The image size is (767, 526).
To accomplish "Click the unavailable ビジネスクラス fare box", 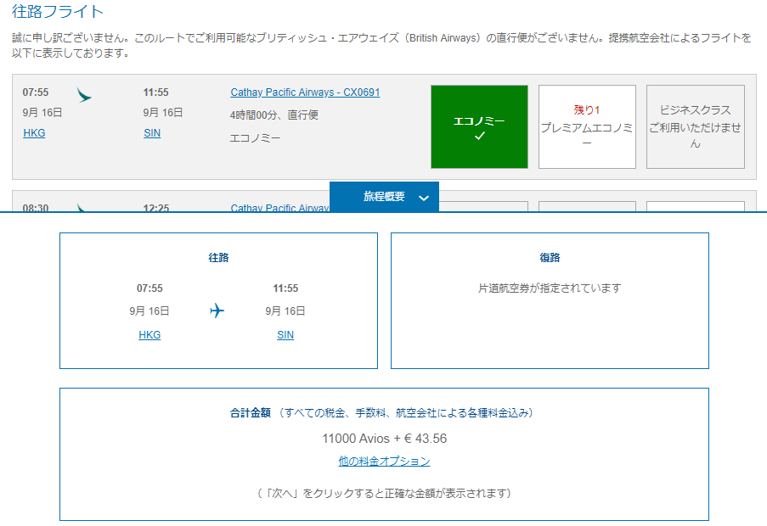I will coord(695,127).
